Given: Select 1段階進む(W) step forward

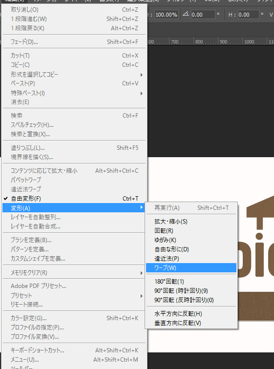Looking at the screenshot, I should tap(74, 19).
